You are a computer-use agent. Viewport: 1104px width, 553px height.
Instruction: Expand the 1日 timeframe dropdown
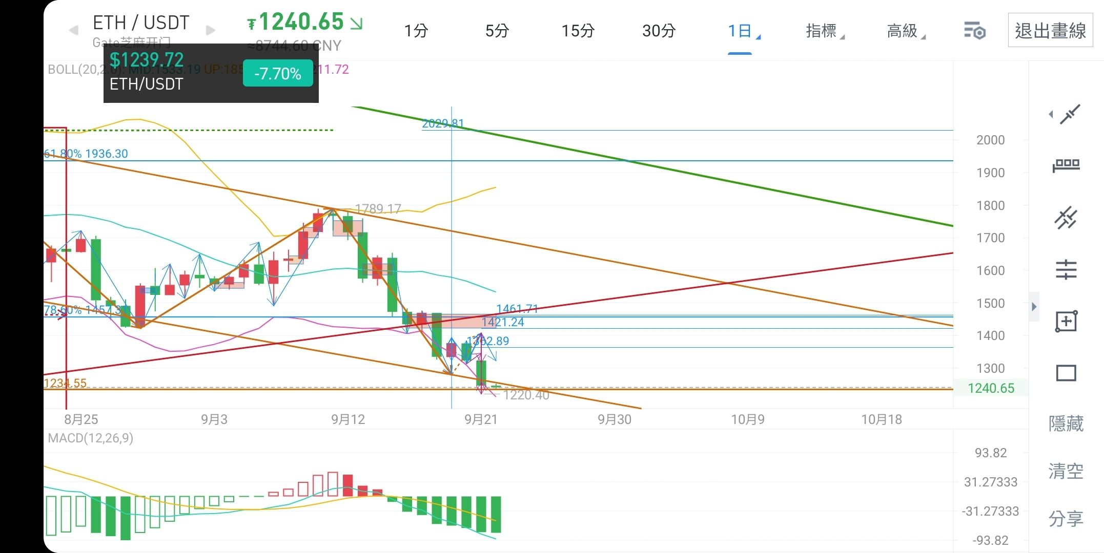[x=743, y=31]
